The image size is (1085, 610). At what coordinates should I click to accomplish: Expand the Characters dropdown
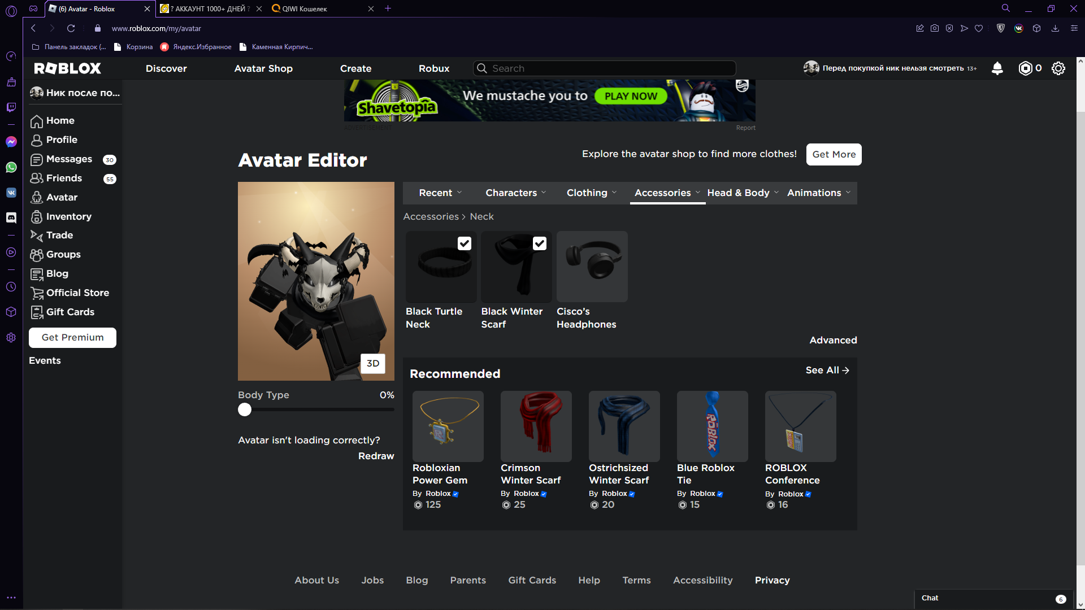click(515, 193)
